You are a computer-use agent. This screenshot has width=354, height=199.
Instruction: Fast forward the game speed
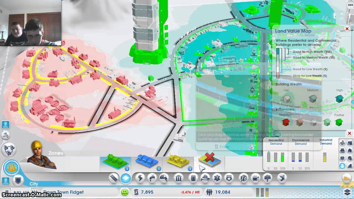[x=35, y=192]
